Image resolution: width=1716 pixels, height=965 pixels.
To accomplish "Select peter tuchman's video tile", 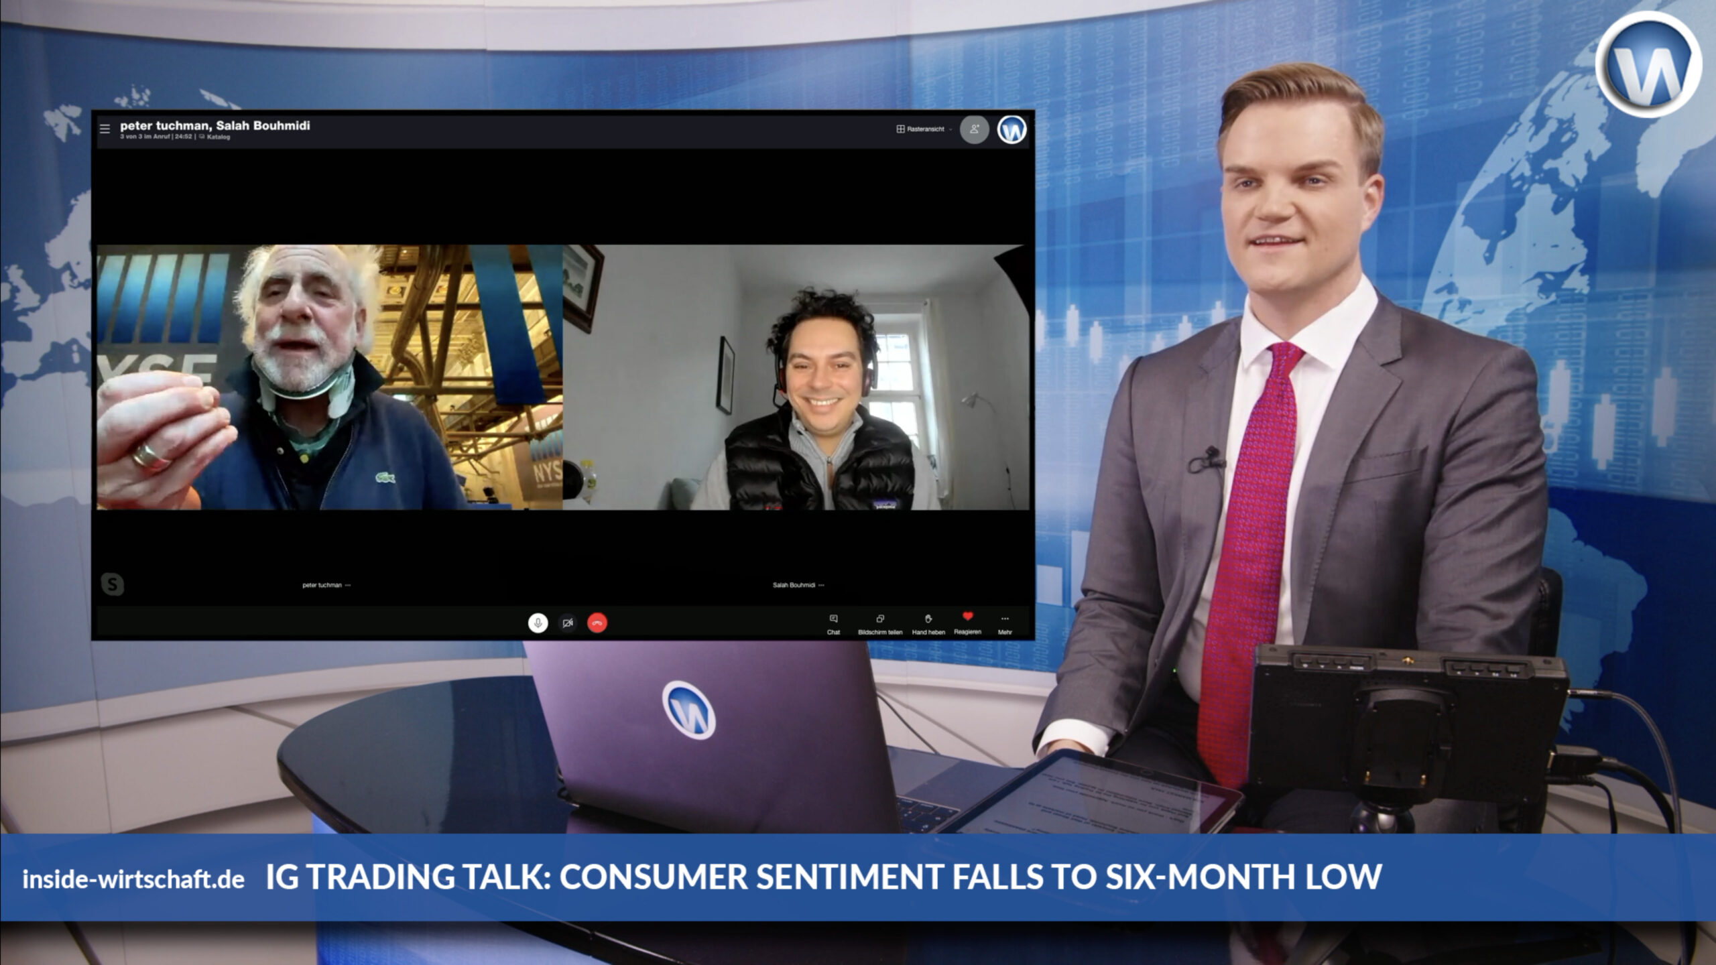I will (329, 377).
